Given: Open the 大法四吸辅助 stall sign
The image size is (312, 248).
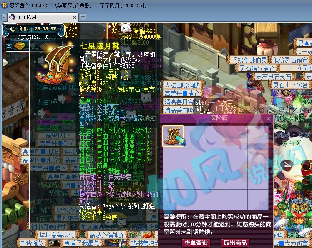Looking at the screenshot, I should (182, 85).
